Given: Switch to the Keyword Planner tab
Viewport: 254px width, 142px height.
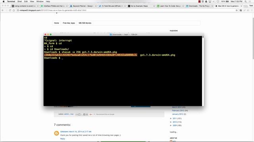Looking at the screenshot, I should click(x=83, y=6).
